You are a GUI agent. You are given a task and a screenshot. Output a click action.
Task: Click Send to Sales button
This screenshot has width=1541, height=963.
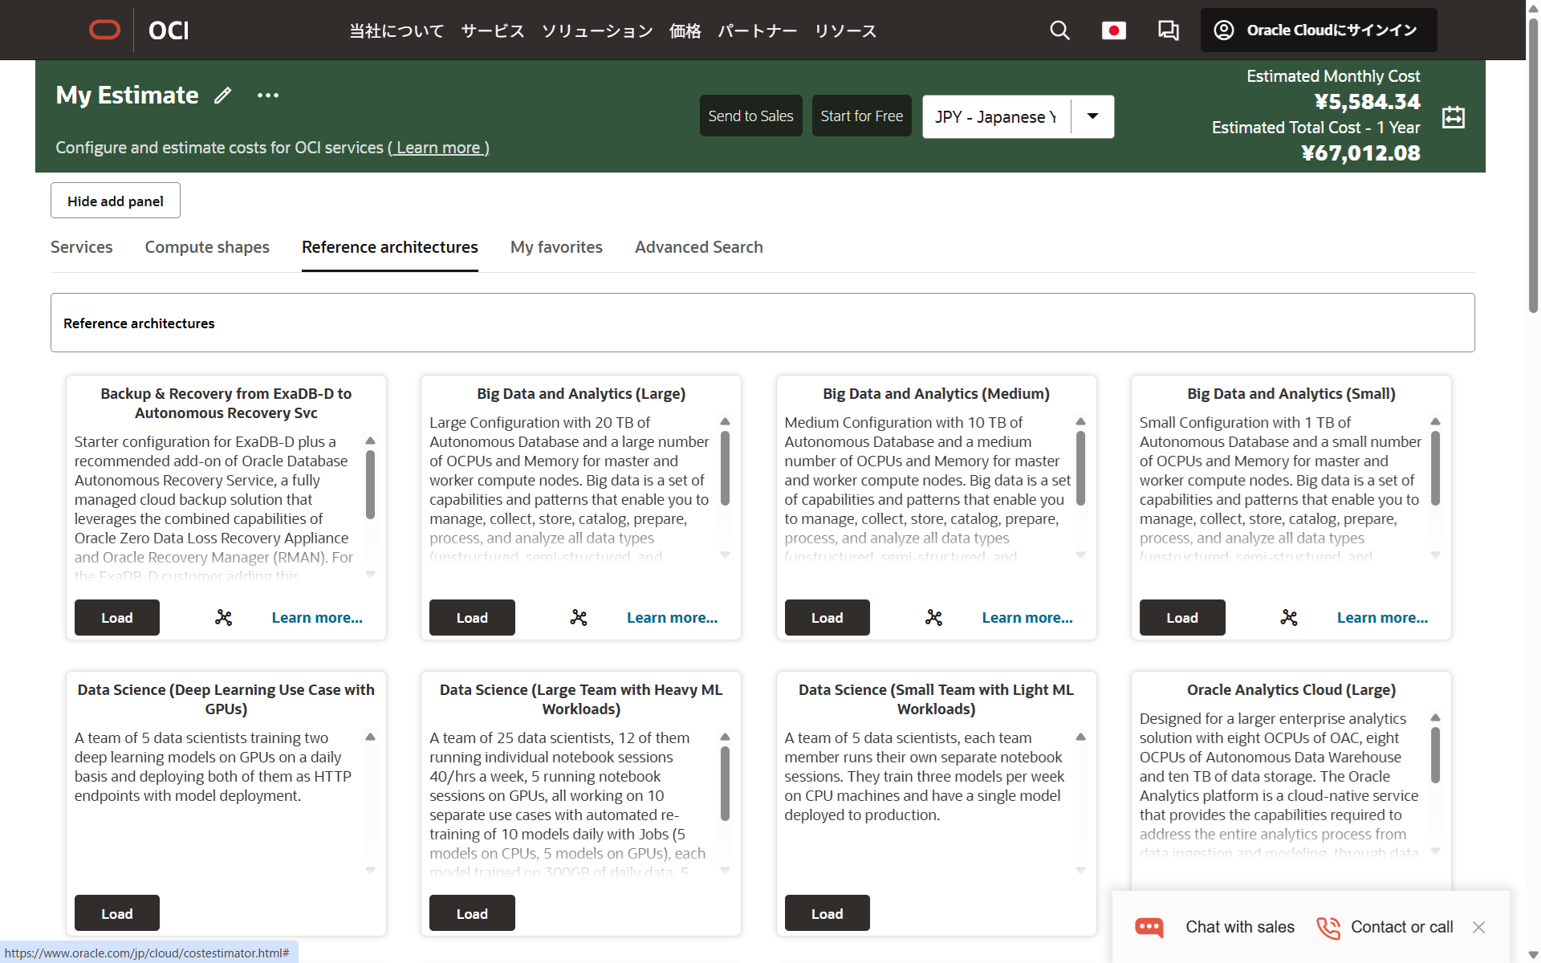(750, 116)
